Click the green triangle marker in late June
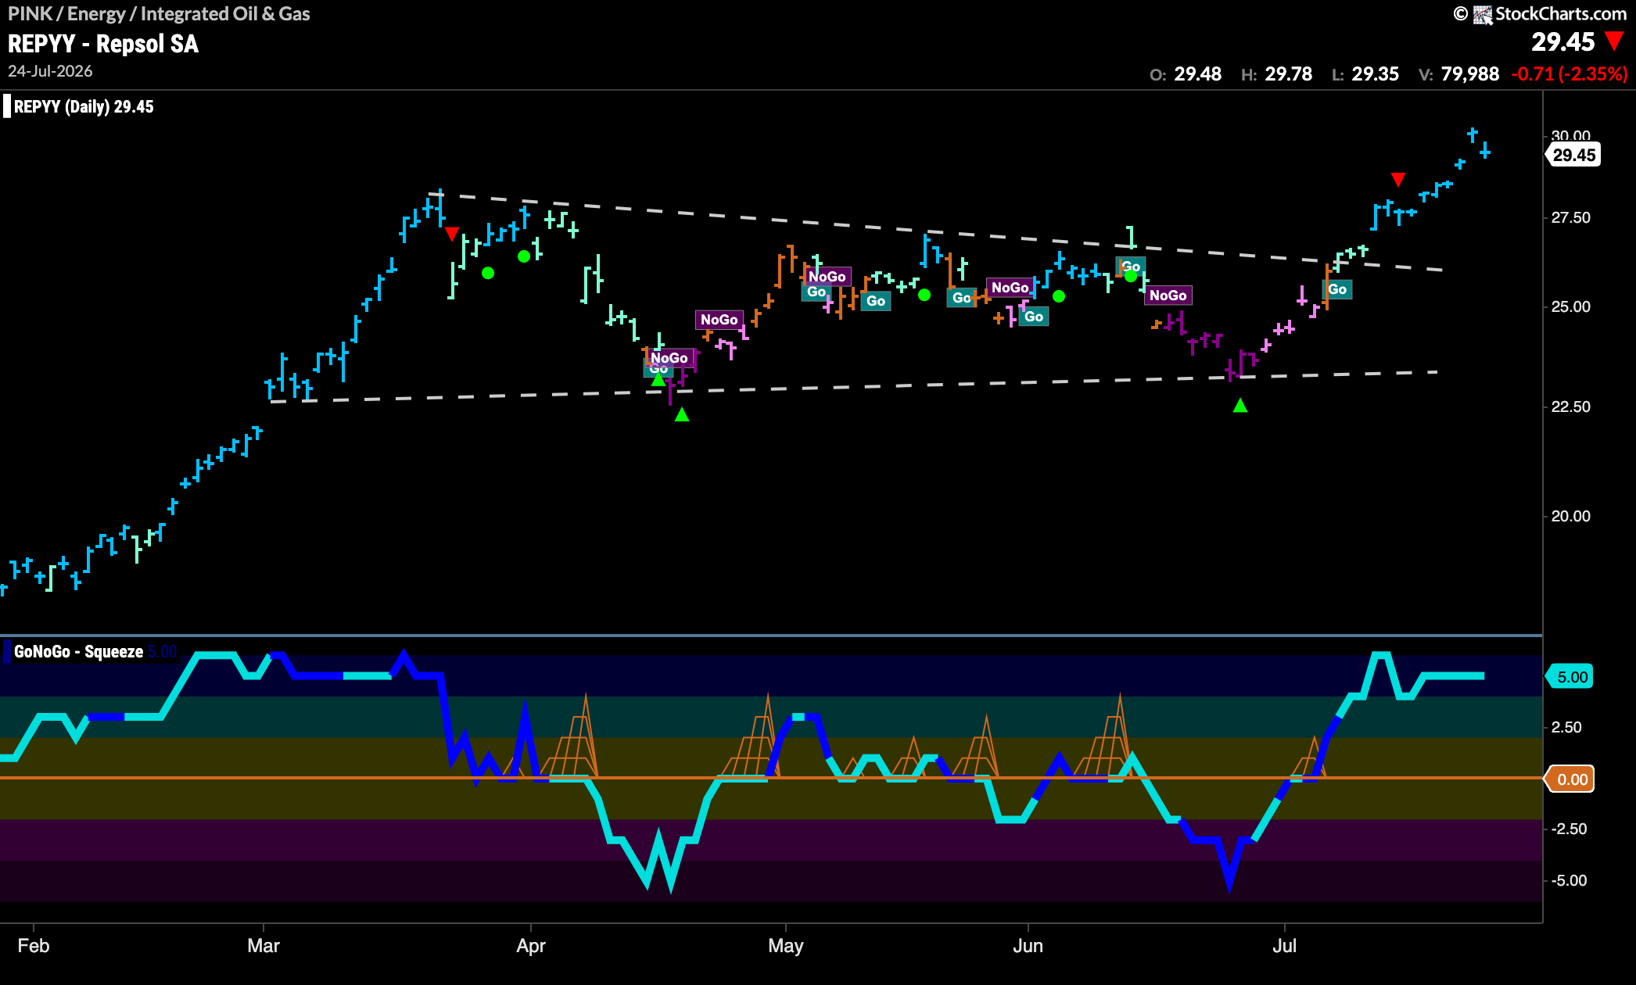Screen dimensions: 1636x985 tap(1240, 405)
